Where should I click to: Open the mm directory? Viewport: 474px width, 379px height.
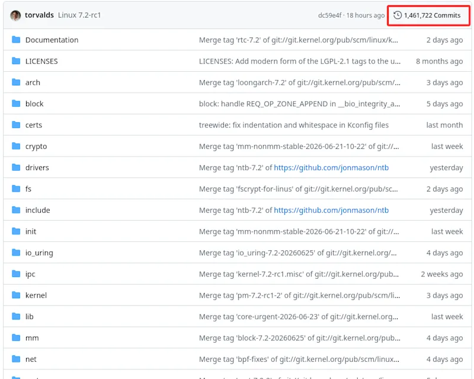(x=32, y=337)
